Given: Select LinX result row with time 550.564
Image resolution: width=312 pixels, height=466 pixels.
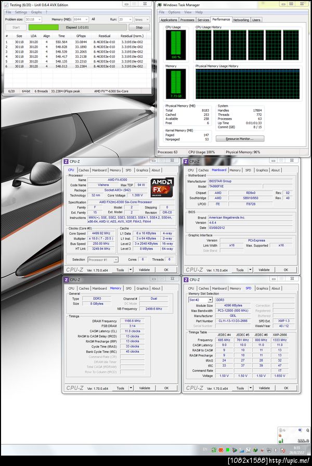Looking at the screenshot, I should click(76, 42).
